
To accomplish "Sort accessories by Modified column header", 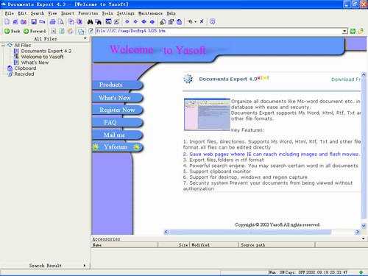I will (214, 245).
